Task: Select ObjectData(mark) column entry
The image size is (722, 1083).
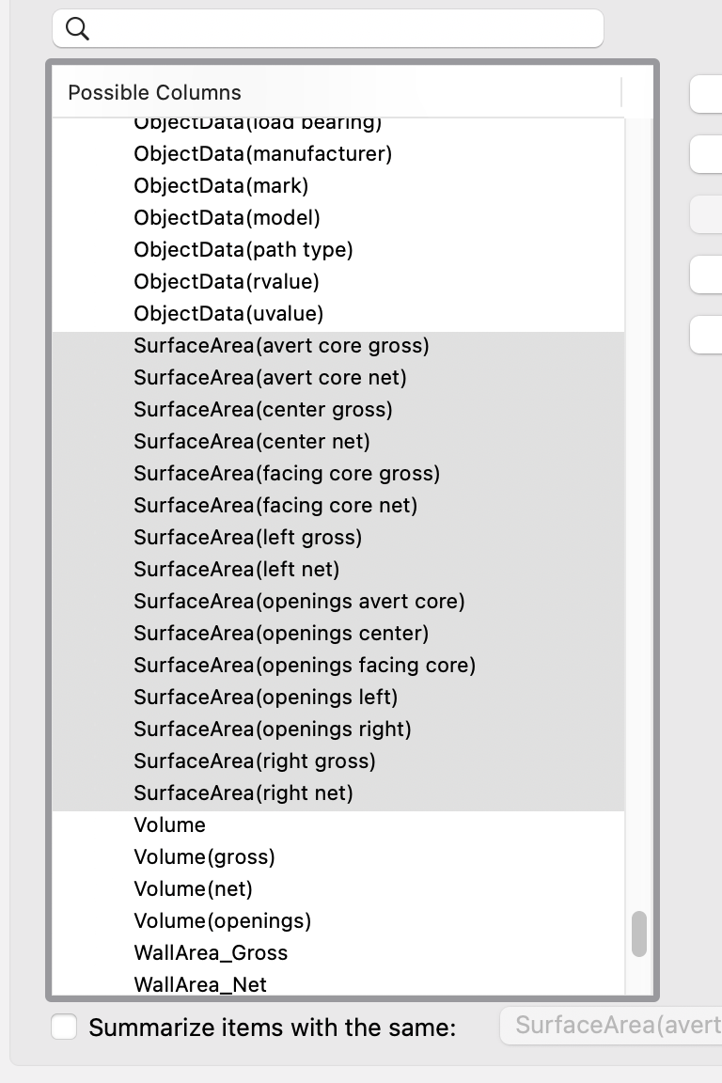Action: [x=221, y=185]
